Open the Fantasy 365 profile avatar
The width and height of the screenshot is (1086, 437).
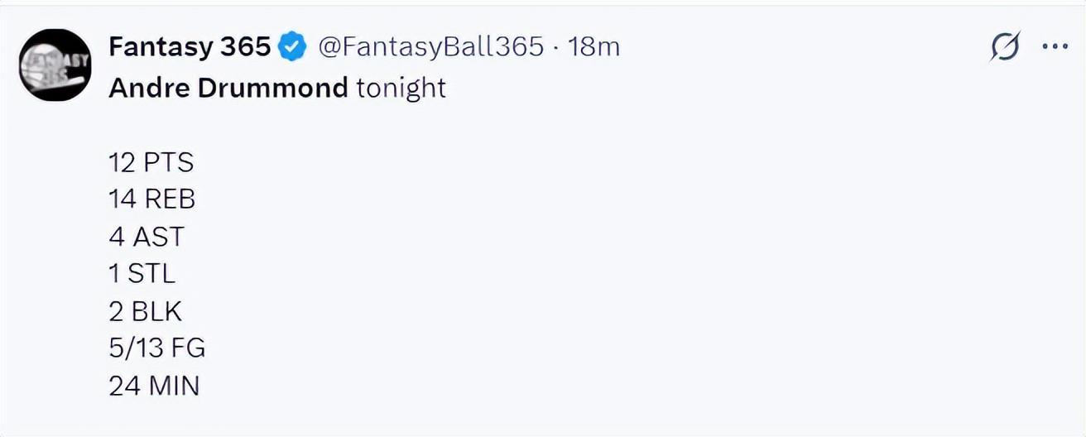pos(55,65)
